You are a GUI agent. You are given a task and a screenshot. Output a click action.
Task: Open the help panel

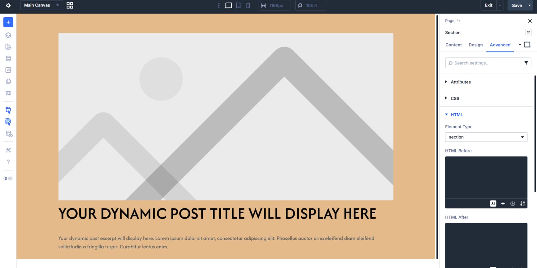point(8,162)
